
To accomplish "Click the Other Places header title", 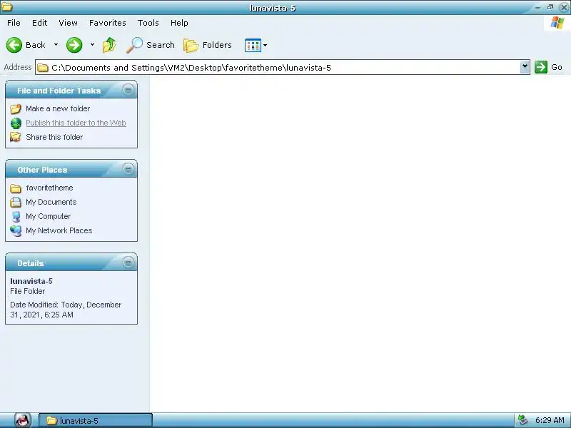I will [x=42, y=170].
